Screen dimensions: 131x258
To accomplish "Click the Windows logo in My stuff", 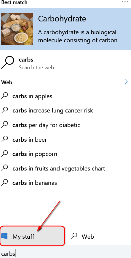I will tap(4, 236).
